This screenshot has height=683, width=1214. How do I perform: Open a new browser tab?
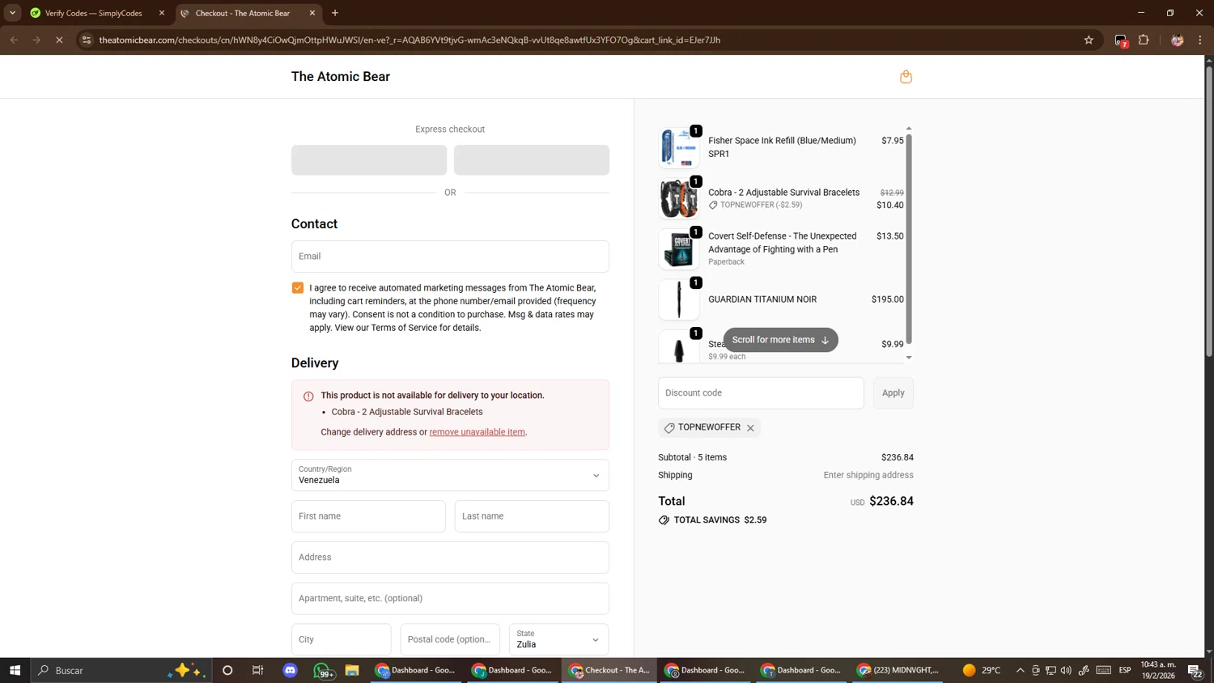point(335,13)
